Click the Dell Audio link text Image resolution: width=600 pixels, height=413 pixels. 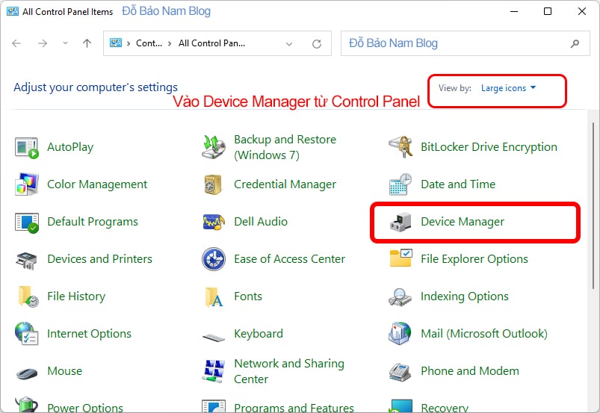[261, 222]
